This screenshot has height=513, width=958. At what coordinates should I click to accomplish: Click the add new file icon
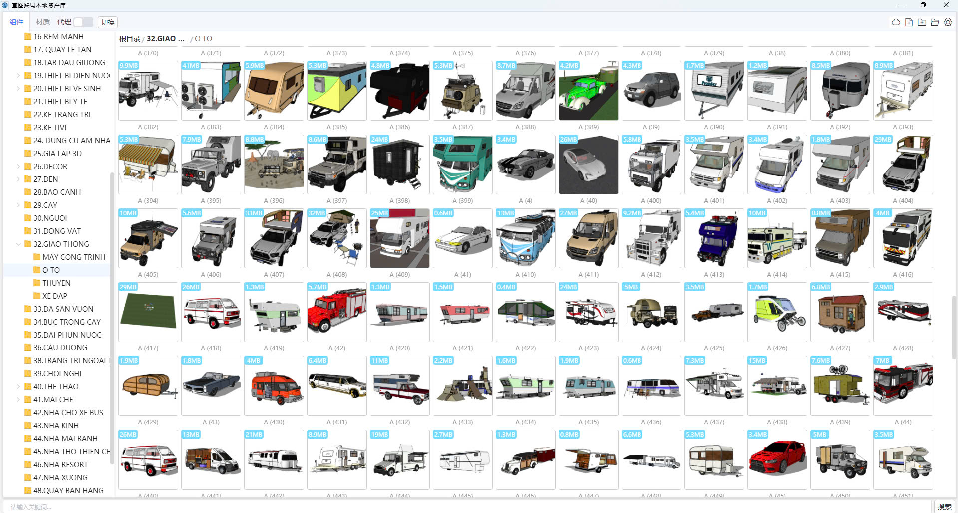[x=909, y=22]
